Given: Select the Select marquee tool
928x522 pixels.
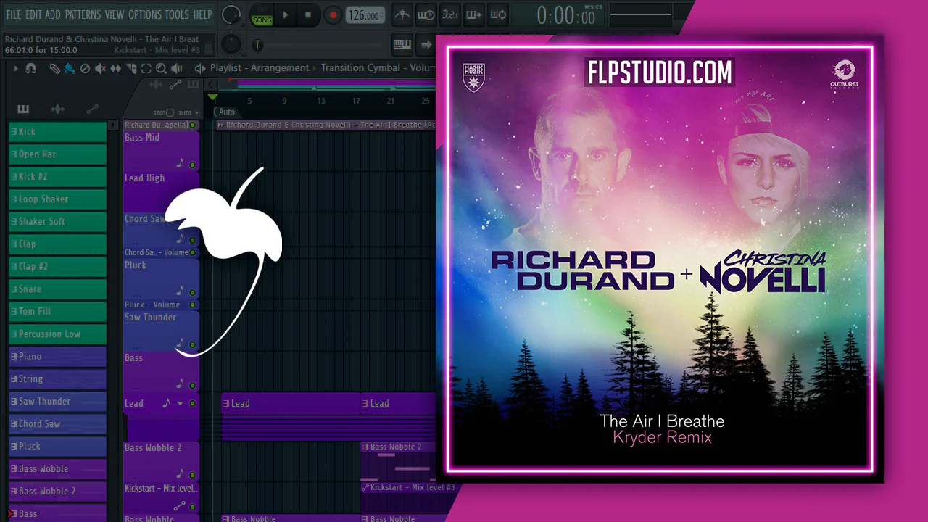Looking at the screenshot, I should click(x=146, y=68).
